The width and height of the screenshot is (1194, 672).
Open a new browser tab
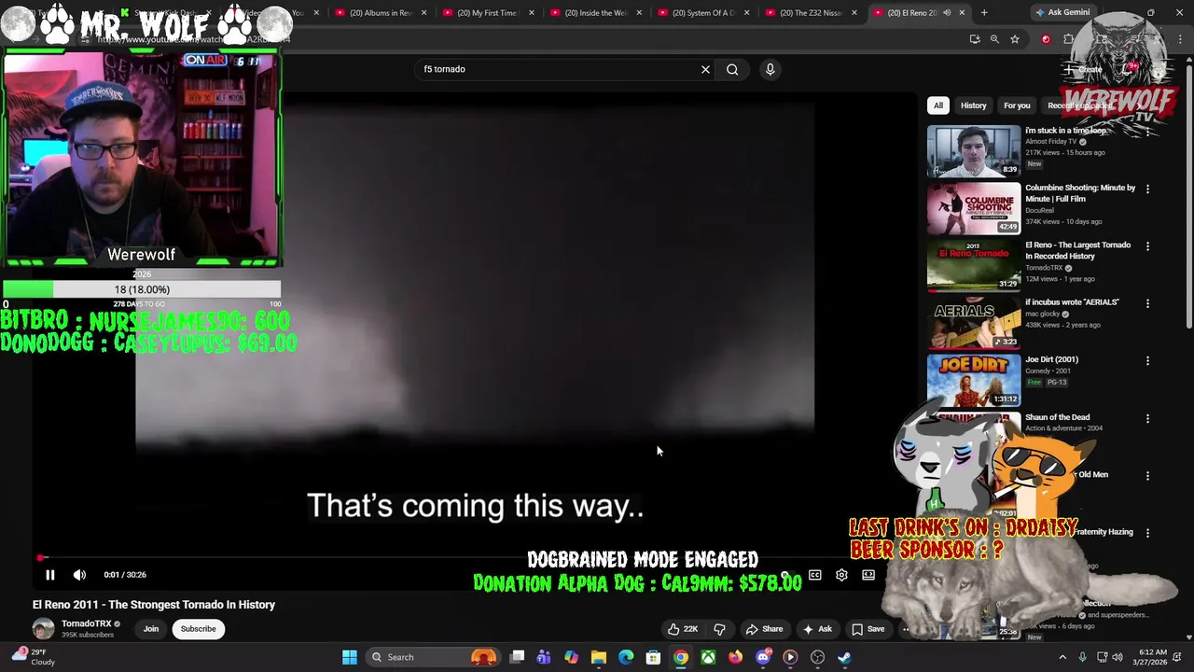[x=984, y=13]
